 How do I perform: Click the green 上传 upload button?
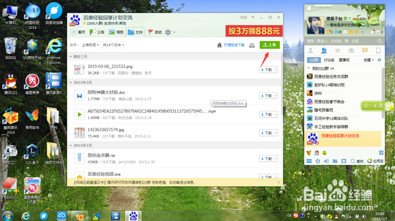coord(269,45)
